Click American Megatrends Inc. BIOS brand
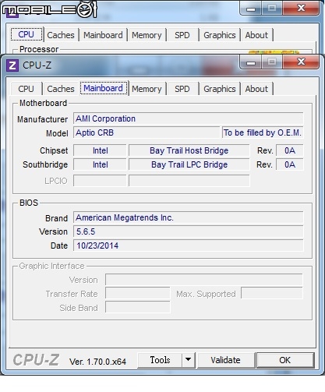The width and height of the screenshot is (325, 392). click(x=188, y=217)
